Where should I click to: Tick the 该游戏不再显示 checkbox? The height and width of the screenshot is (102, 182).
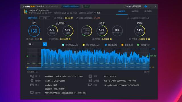point(125,7)
